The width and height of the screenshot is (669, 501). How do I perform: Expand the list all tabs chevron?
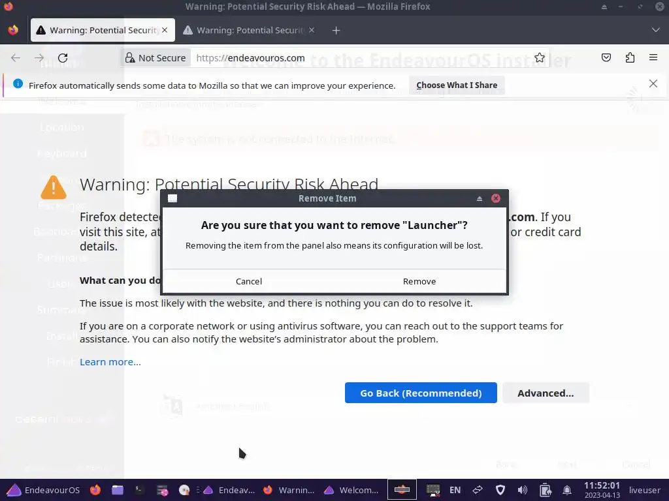click(x=656, y=30)
